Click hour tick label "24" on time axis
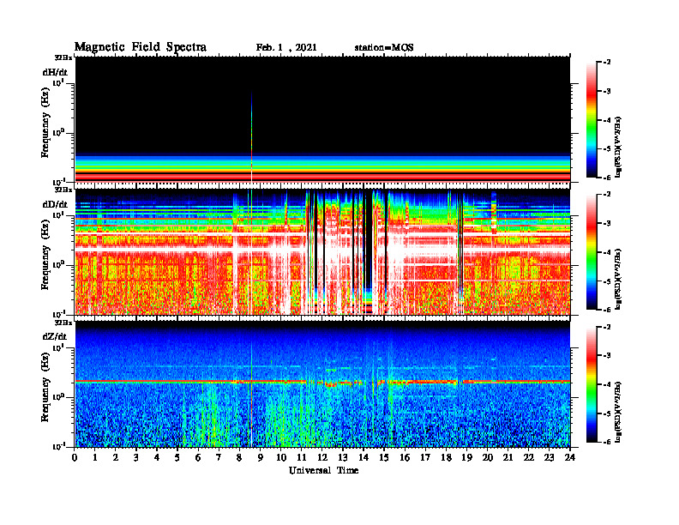The image size is (679, 525). pos(569,458)
